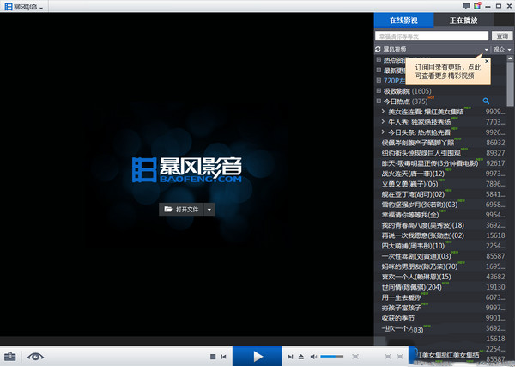The width and height of the screenshot is (515, 367).
Task: Click the list scrollbar up arrow
Action: (x=510, y=58)
